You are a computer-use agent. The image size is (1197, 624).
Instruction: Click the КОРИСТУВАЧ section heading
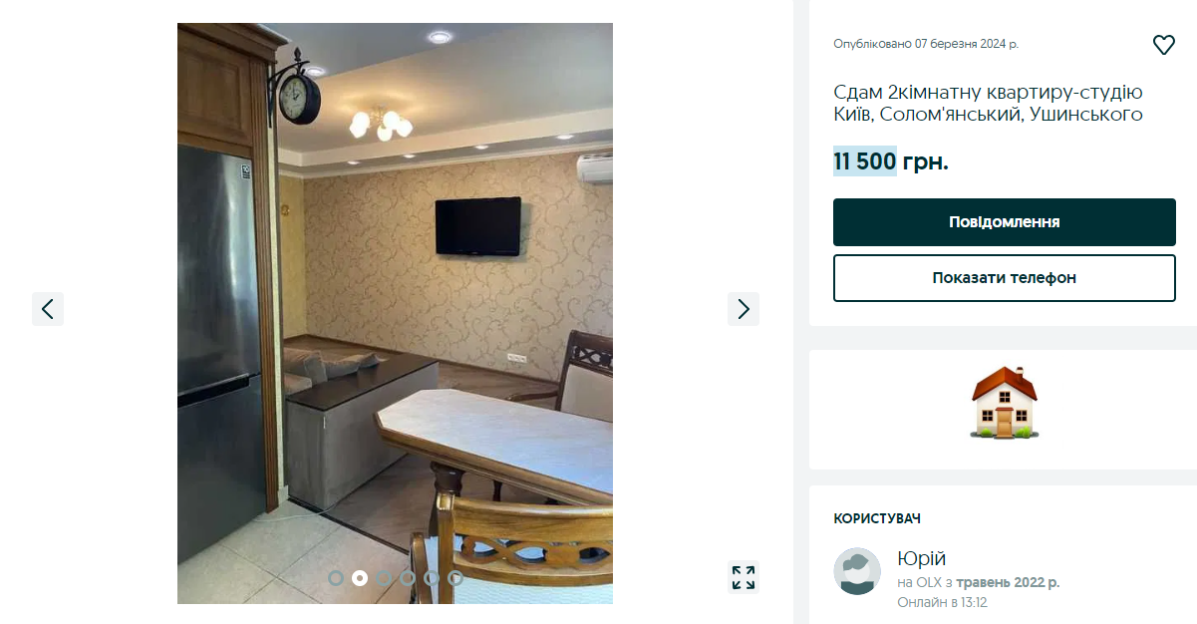(877, 519)
